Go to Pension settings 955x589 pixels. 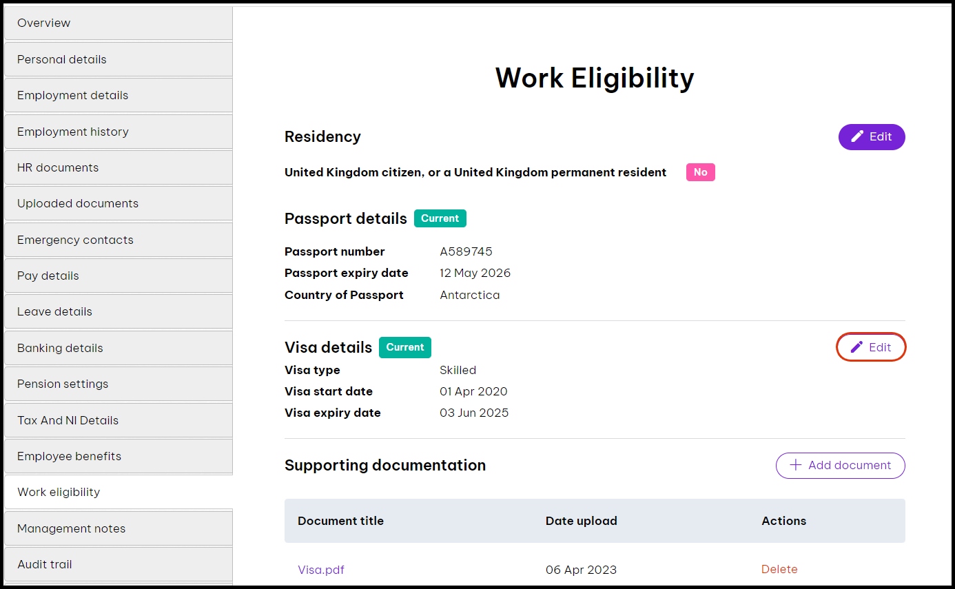118,384
